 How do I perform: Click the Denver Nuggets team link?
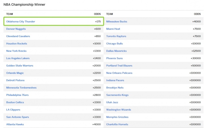point(16,29)
